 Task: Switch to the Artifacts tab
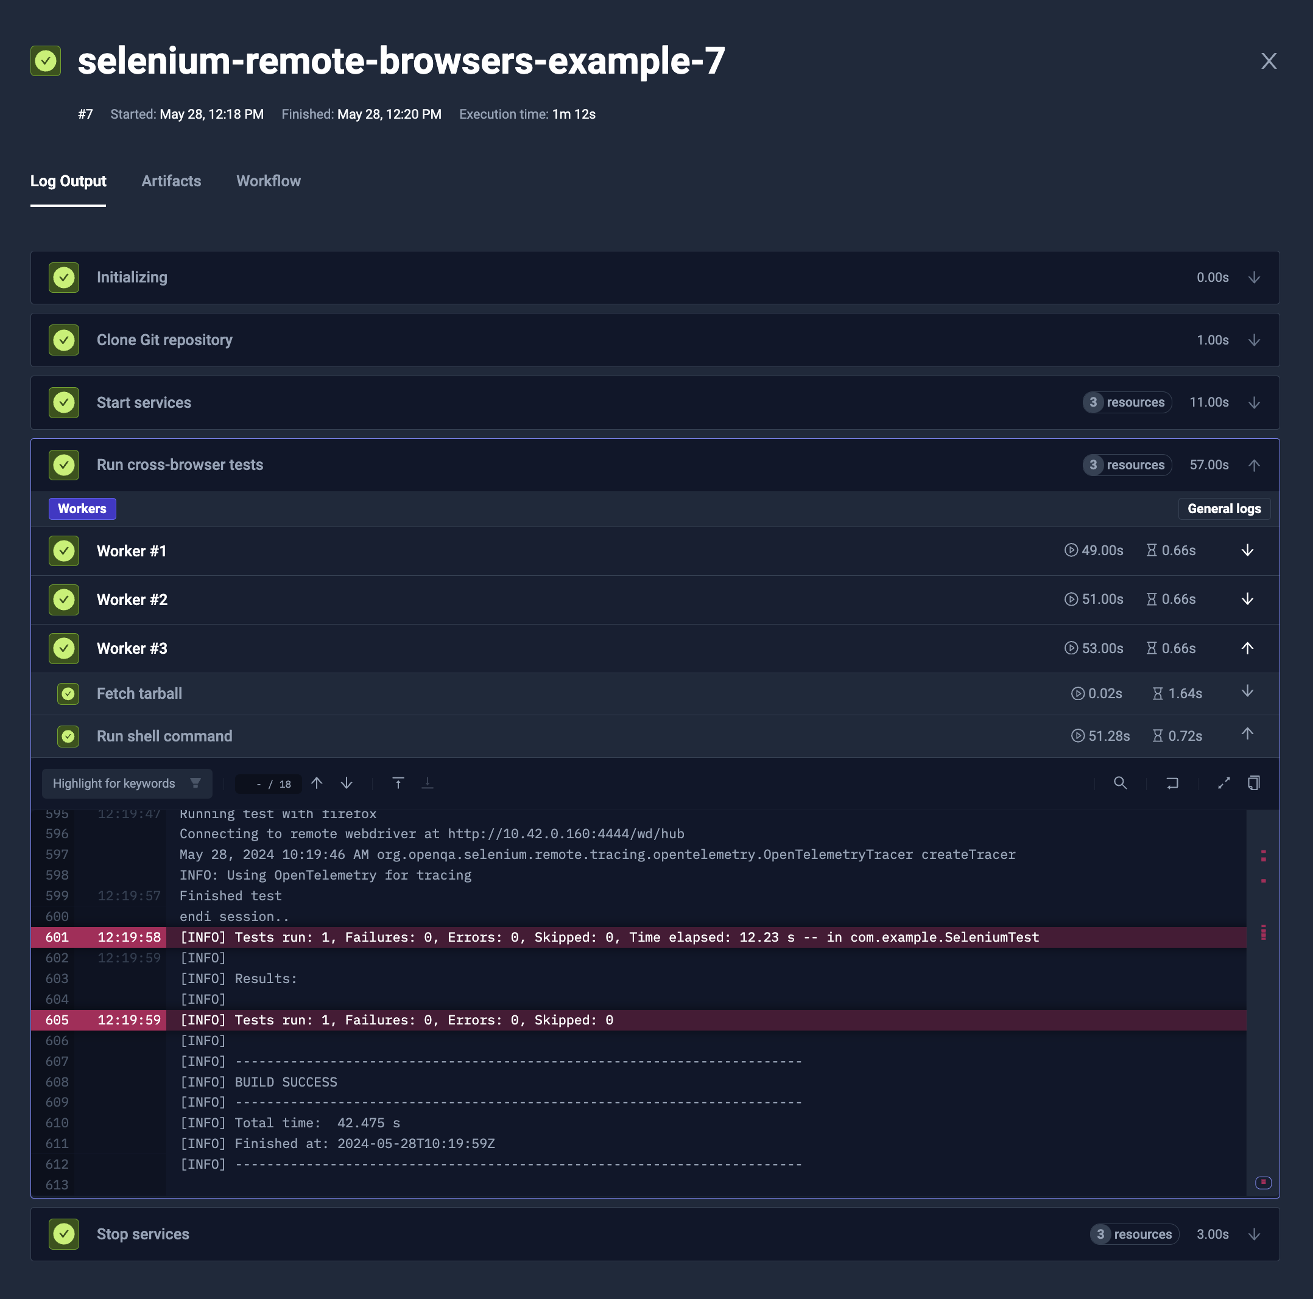[171, 181]
